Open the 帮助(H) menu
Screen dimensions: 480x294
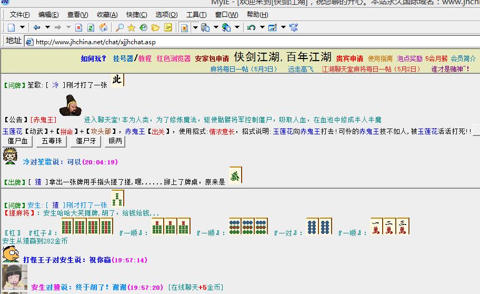[257, 15]
